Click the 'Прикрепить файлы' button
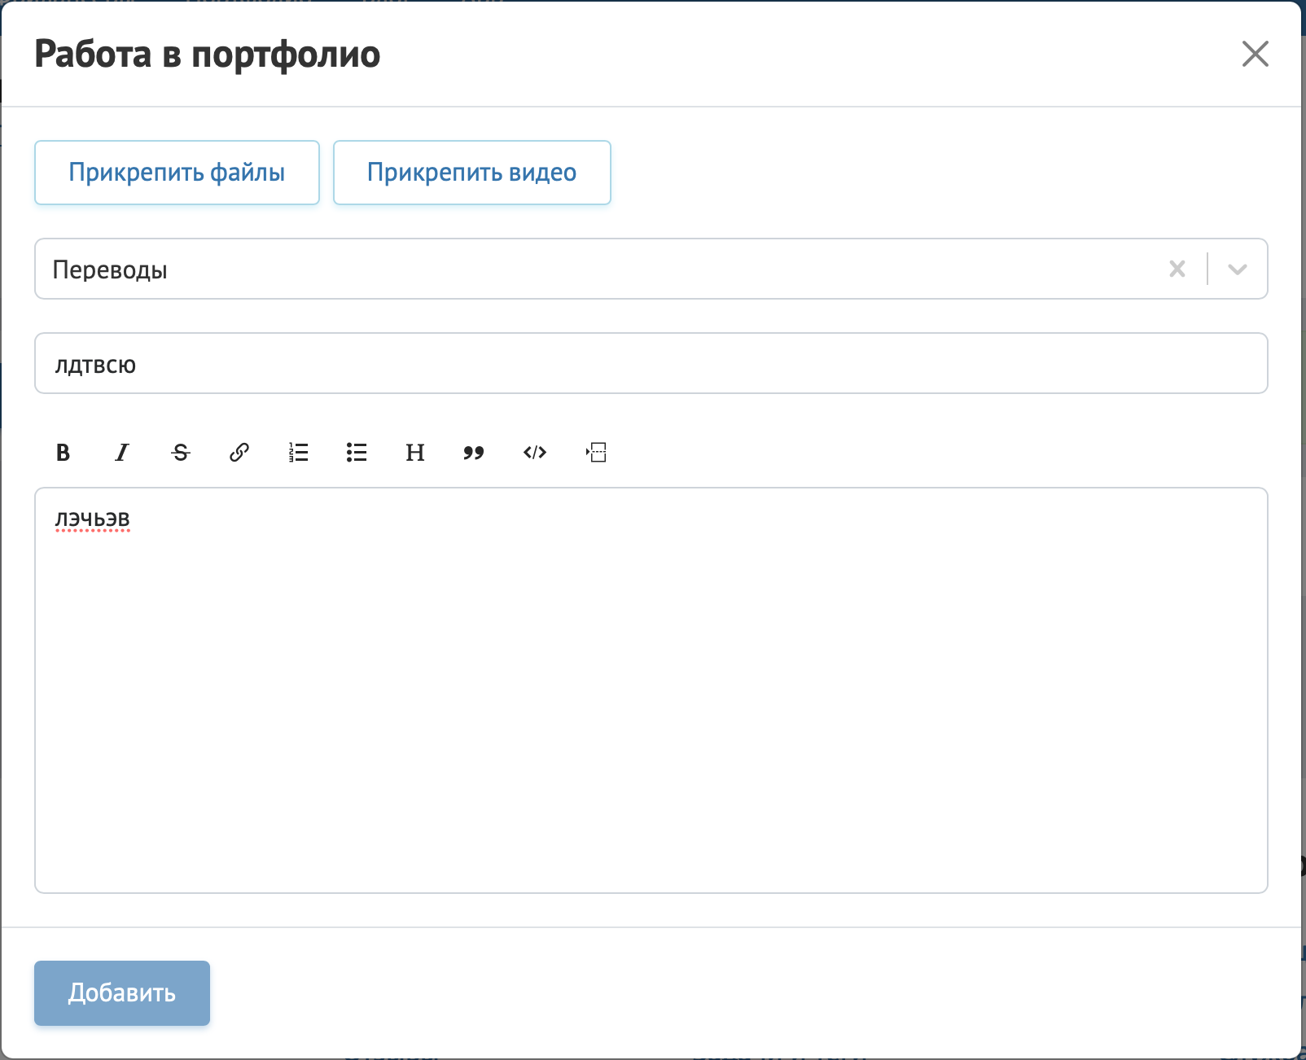Viewport: 1306px width, 1060px height. coord(177,173)
